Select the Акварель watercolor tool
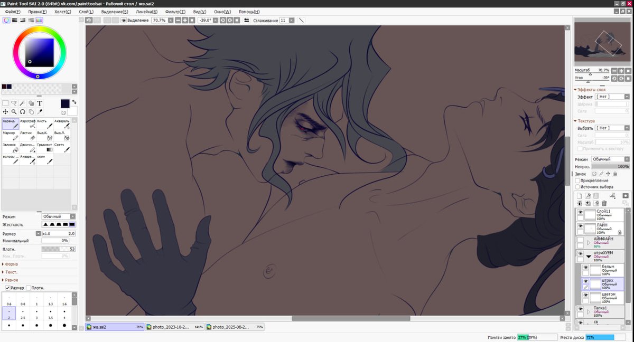This screenshot has height=342, width=634. pyautogui.click(x=62, y=123)
